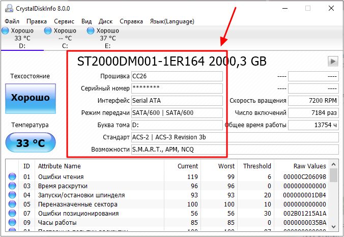Click raw value 000000001DB4
Image resolution: width=344 pixels, height=237 pixels.
[305, 195]
